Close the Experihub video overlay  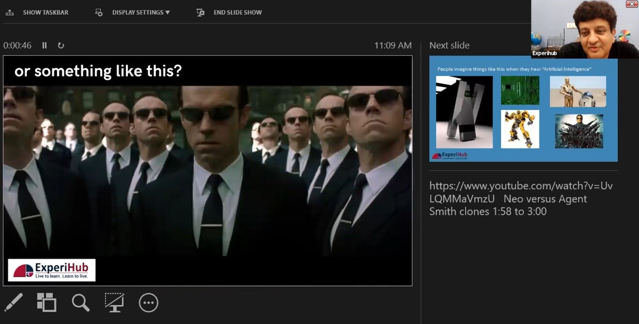click(x=632, y=4)
